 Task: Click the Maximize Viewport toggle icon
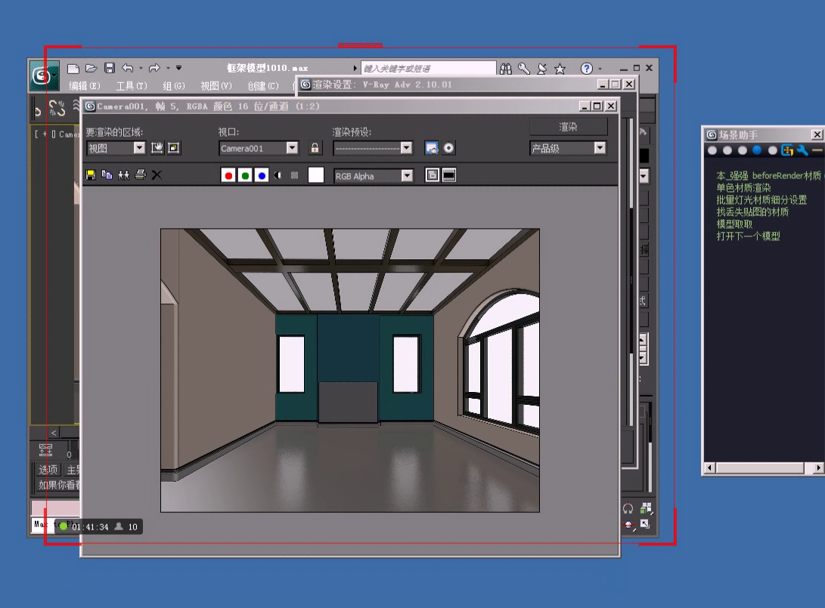click(x=646, y=524)
